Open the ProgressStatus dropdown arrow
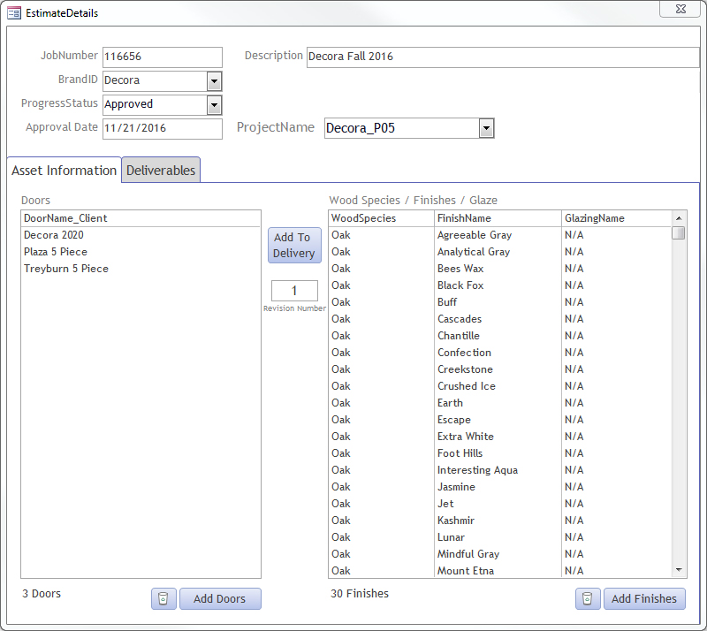 [214, 105]
